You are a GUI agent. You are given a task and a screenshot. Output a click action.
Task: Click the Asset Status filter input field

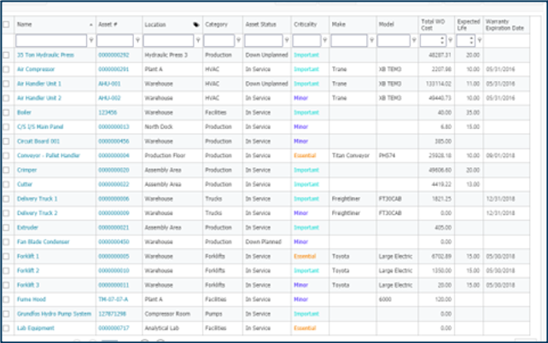click(x=264, y=40)
